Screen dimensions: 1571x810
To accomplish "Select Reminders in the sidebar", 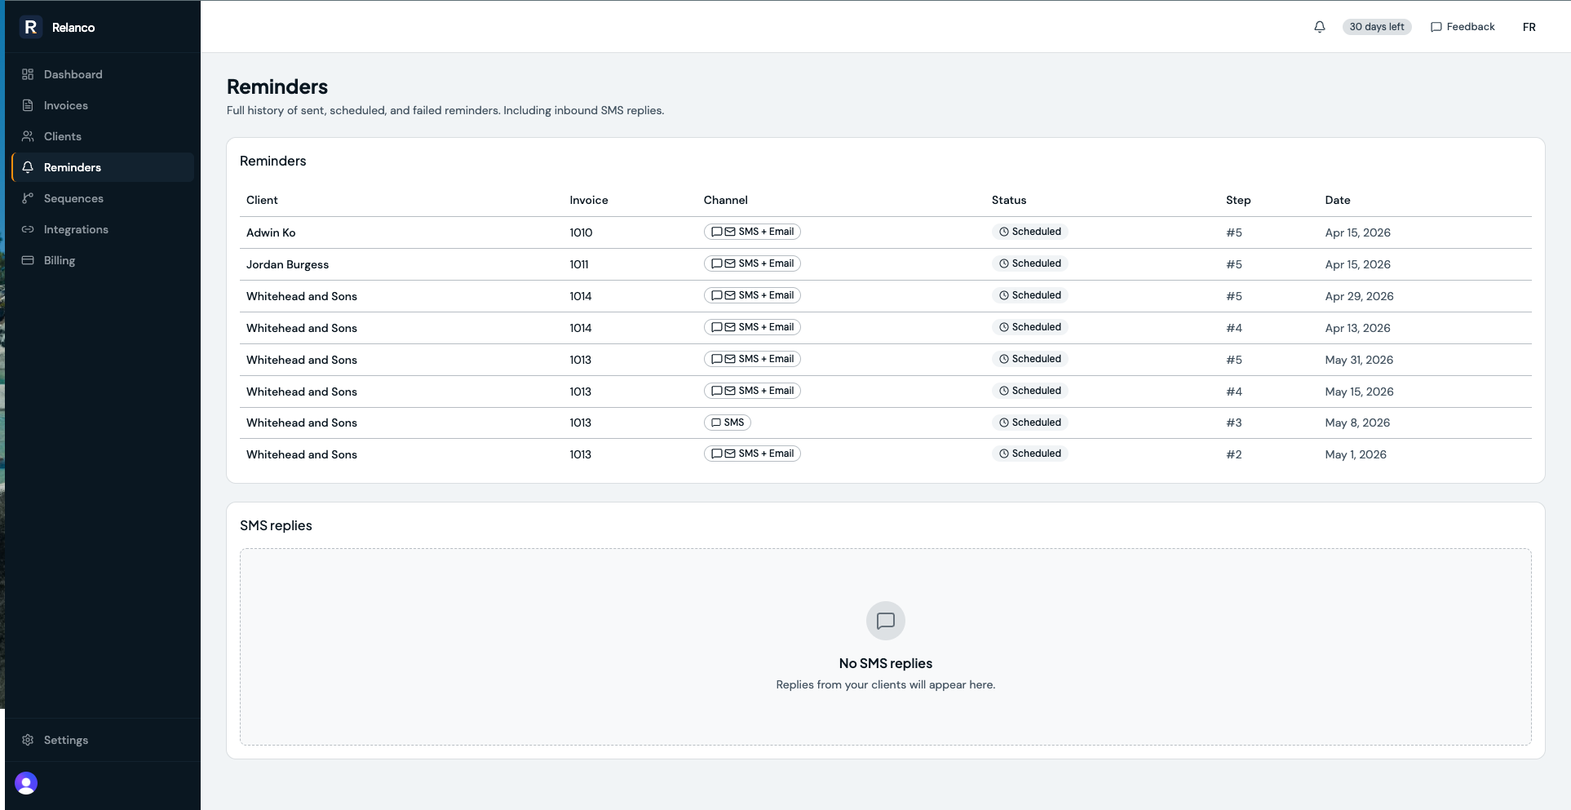I will tap(103, 167).
